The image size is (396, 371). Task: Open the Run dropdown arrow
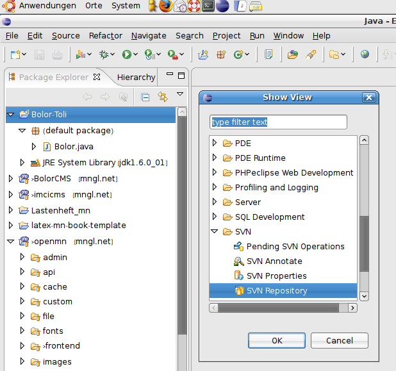(136, 54)
